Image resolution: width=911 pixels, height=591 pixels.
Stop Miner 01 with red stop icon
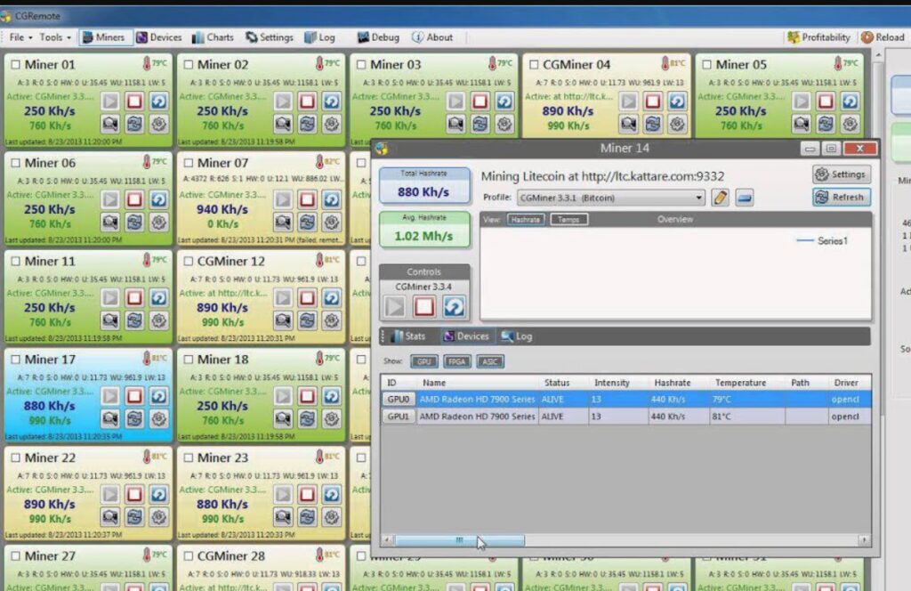(x=134, y=101)
